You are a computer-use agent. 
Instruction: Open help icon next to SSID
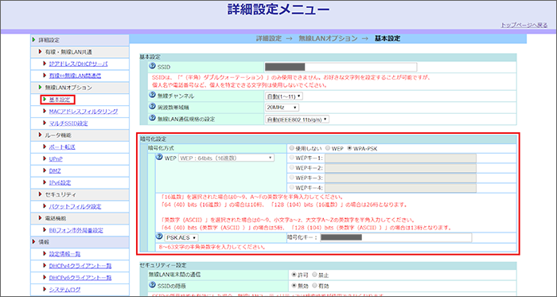pyautogui.click(x=153, y=67)
